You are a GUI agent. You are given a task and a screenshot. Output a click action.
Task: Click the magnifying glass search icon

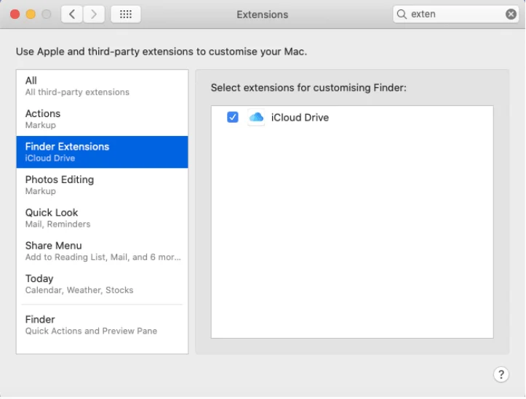pyautogui.click(x=402, y=14)
